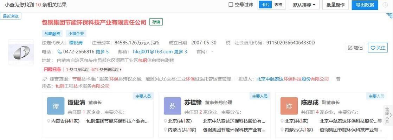Click the 批量操作 button

(x=335, y=5)
